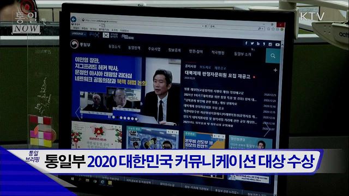Click the Facebook icon in site header

click(246, 43)
